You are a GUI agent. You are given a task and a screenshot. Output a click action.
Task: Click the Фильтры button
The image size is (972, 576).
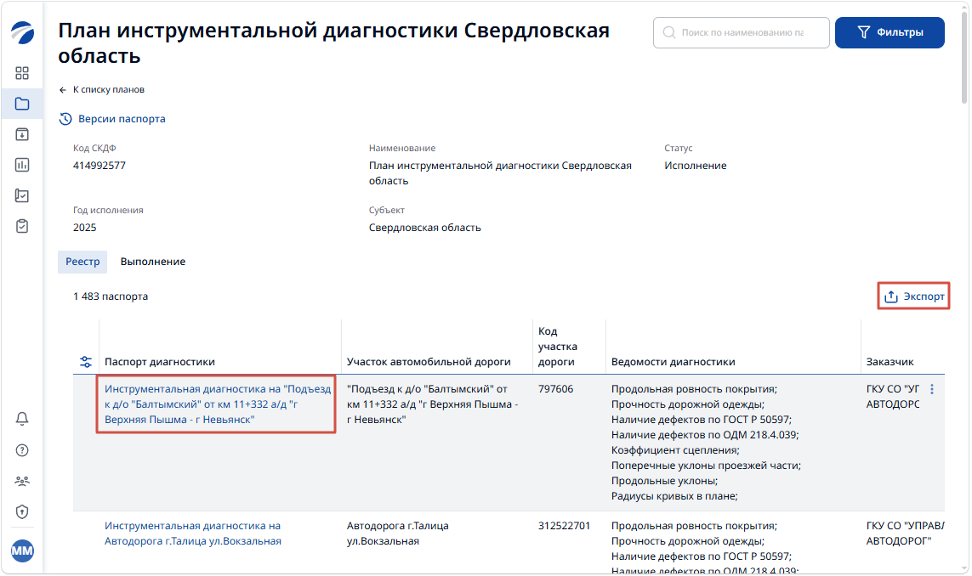coord(890,32)
